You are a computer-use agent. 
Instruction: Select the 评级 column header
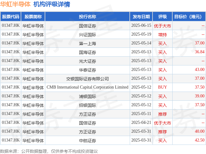coord(163,16)
